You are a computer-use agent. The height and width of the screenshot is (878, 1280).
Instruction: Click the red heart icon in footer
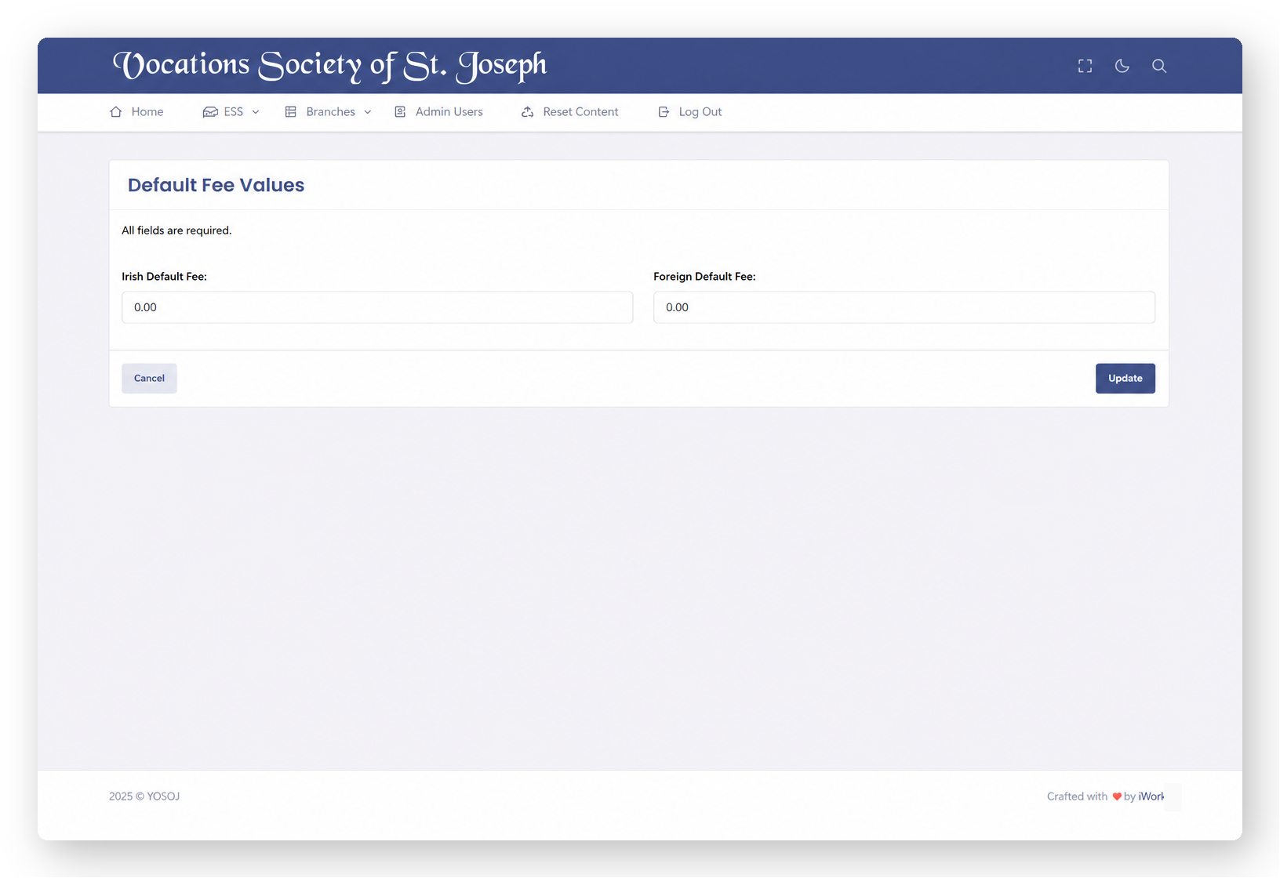1117,796
